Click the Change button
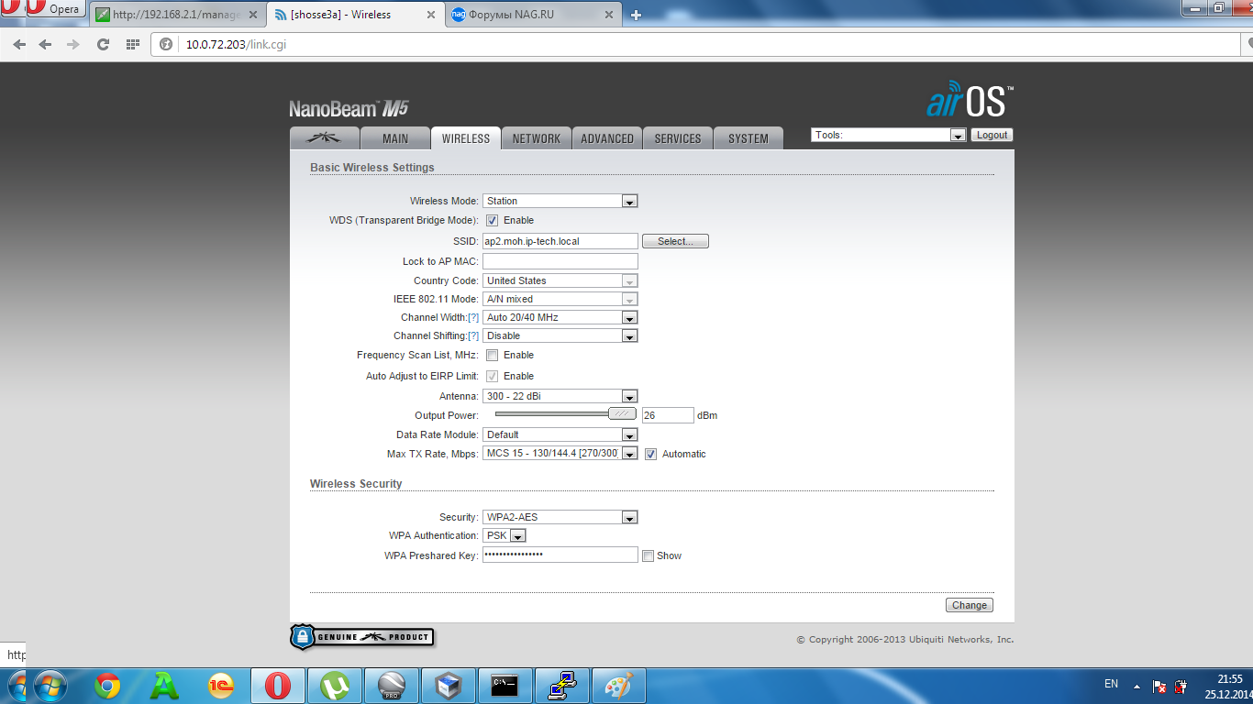1253x704 pixels. click(x=970, y=605)
